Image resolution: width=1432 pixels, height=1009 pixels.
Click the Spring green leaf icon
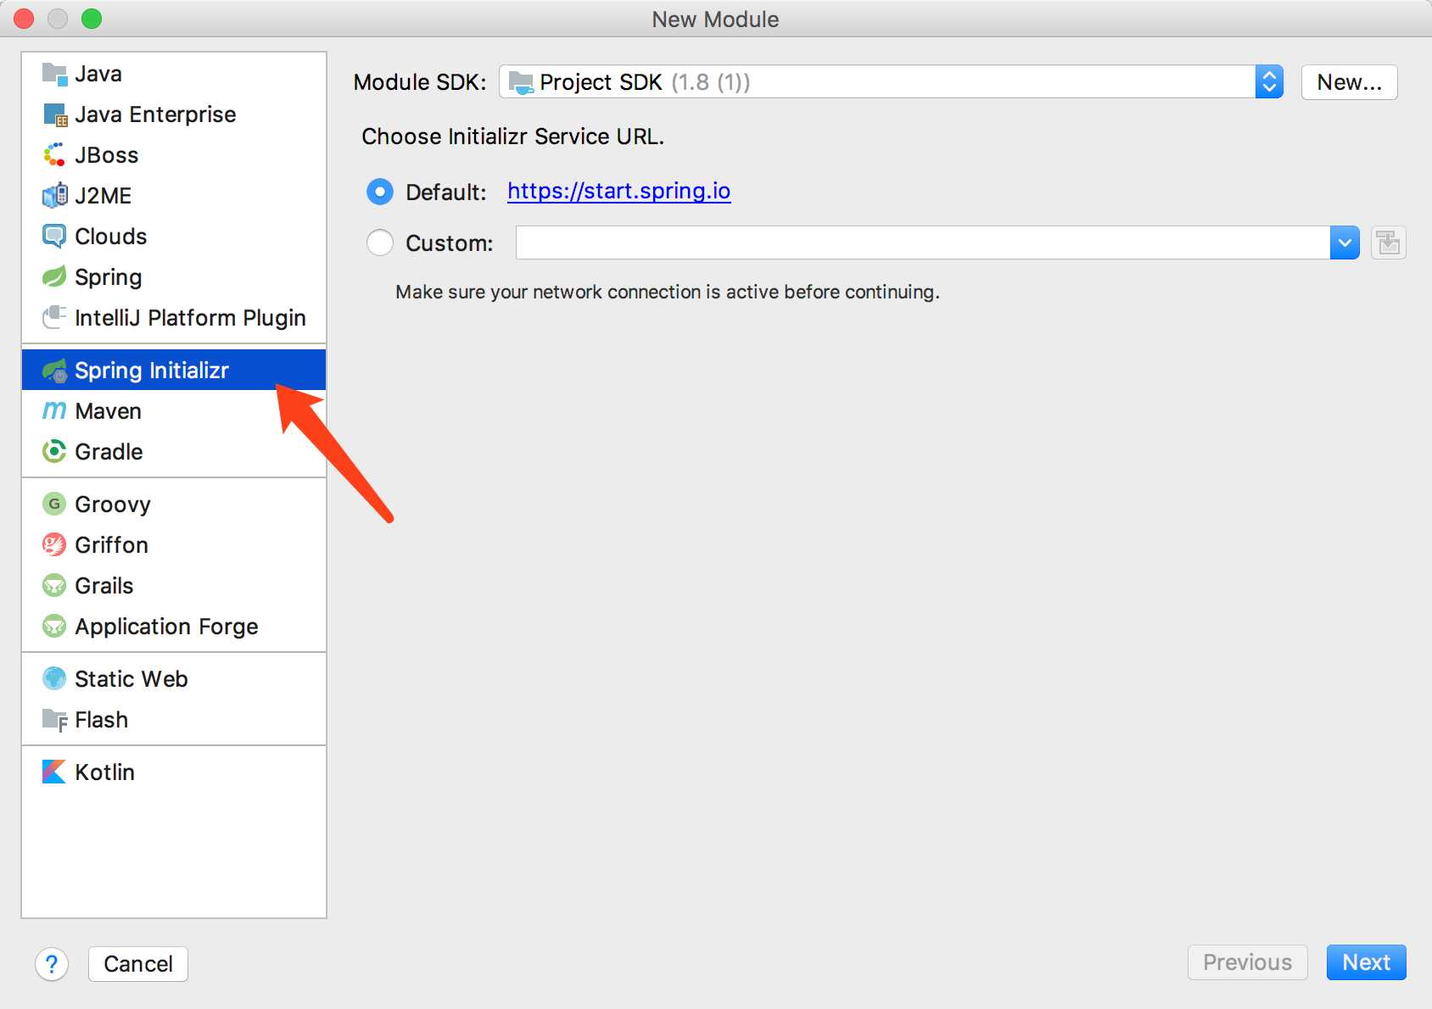[54, 277]
